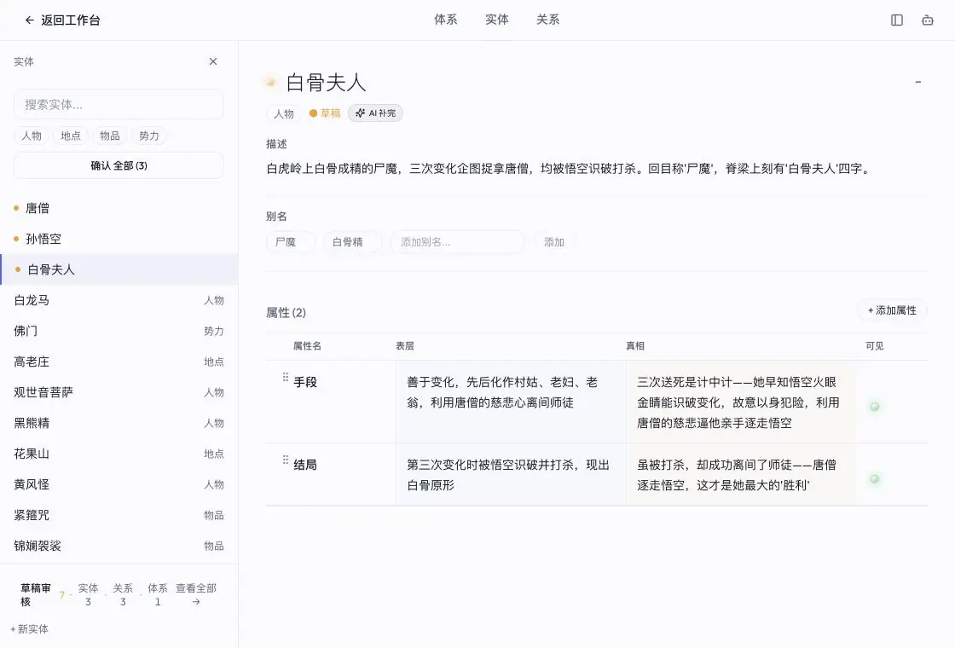Screen dimensions: 955x648
Task: Click the 白骨精 alias chip
Action: pos(352,242)
